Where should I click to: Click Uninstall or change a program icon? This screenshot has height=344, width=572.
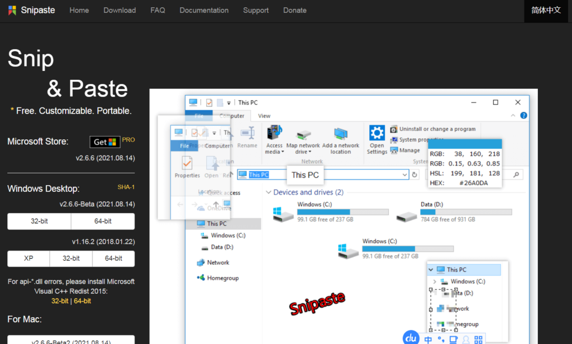pyautogui.click(x=394, y=129)
